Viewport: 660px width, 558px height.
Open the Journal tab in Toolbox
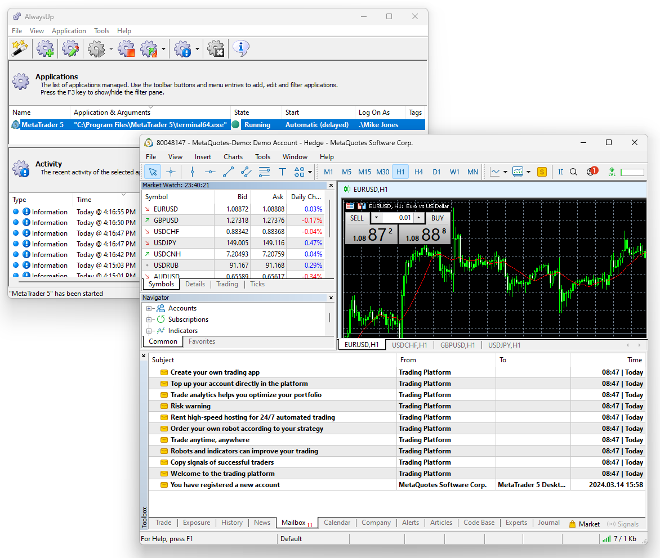tap(549, 523)
